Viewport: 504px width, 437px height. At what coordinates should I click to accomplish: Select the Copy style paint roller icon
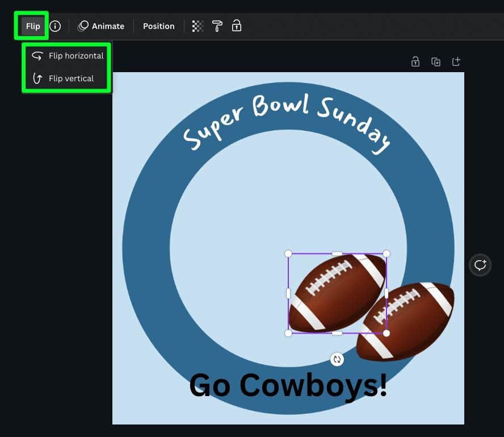pyautogui.click(x=217, y=26)
